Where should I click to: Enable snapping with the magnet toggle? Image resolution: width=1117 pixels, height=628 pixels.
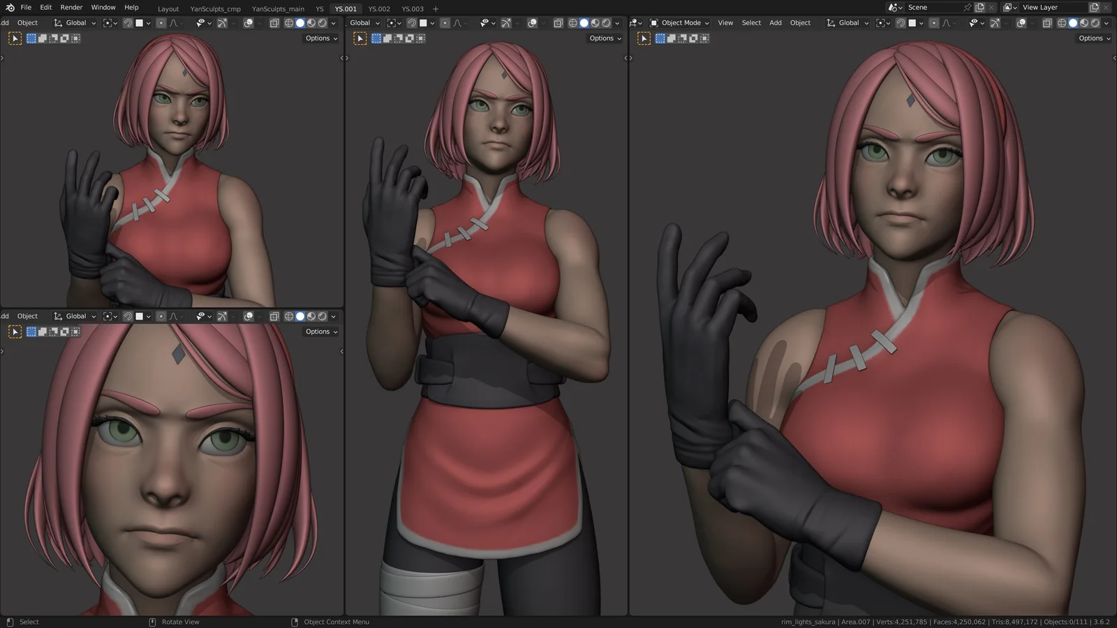click(901, 22)
